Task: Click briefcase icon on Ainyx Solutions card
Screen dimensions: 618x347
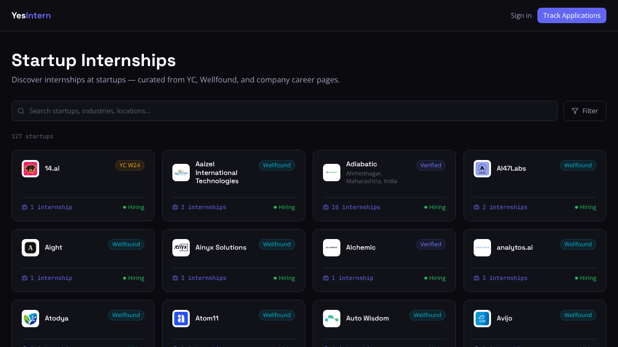Action: coord(175,278)
